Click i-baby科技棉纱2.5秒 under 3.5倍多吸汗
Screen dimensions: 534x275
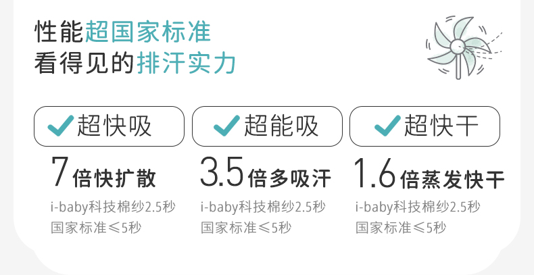(x=263, y=207)
